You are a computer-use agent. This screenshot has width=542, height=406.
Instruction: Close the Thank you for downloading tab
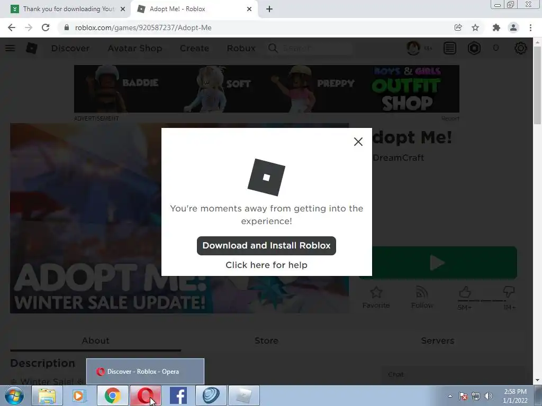pyautogui.click(x=123, y=9)
